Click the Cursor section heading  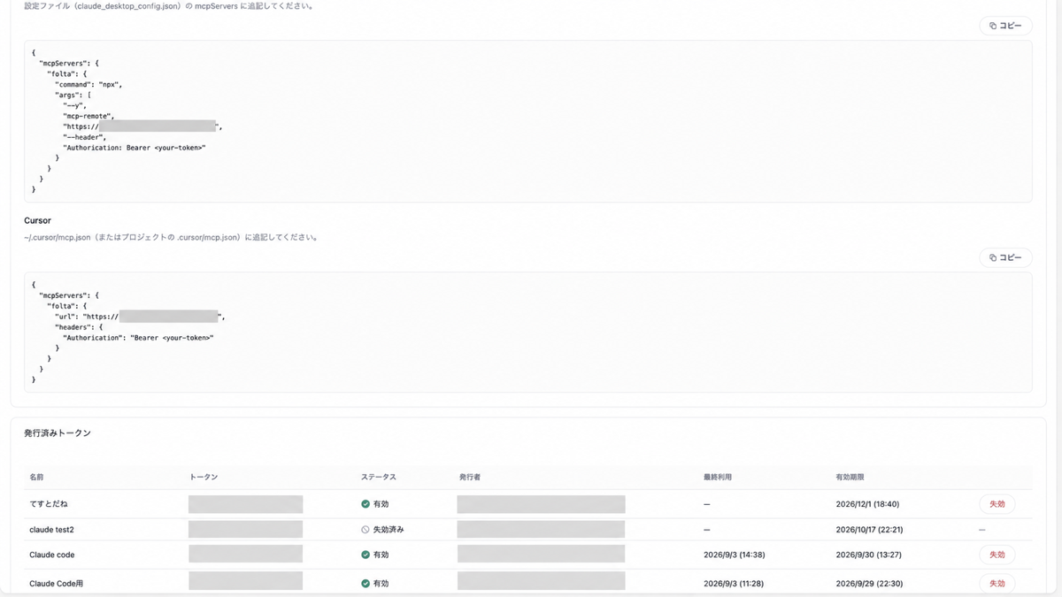coord(37,220)
